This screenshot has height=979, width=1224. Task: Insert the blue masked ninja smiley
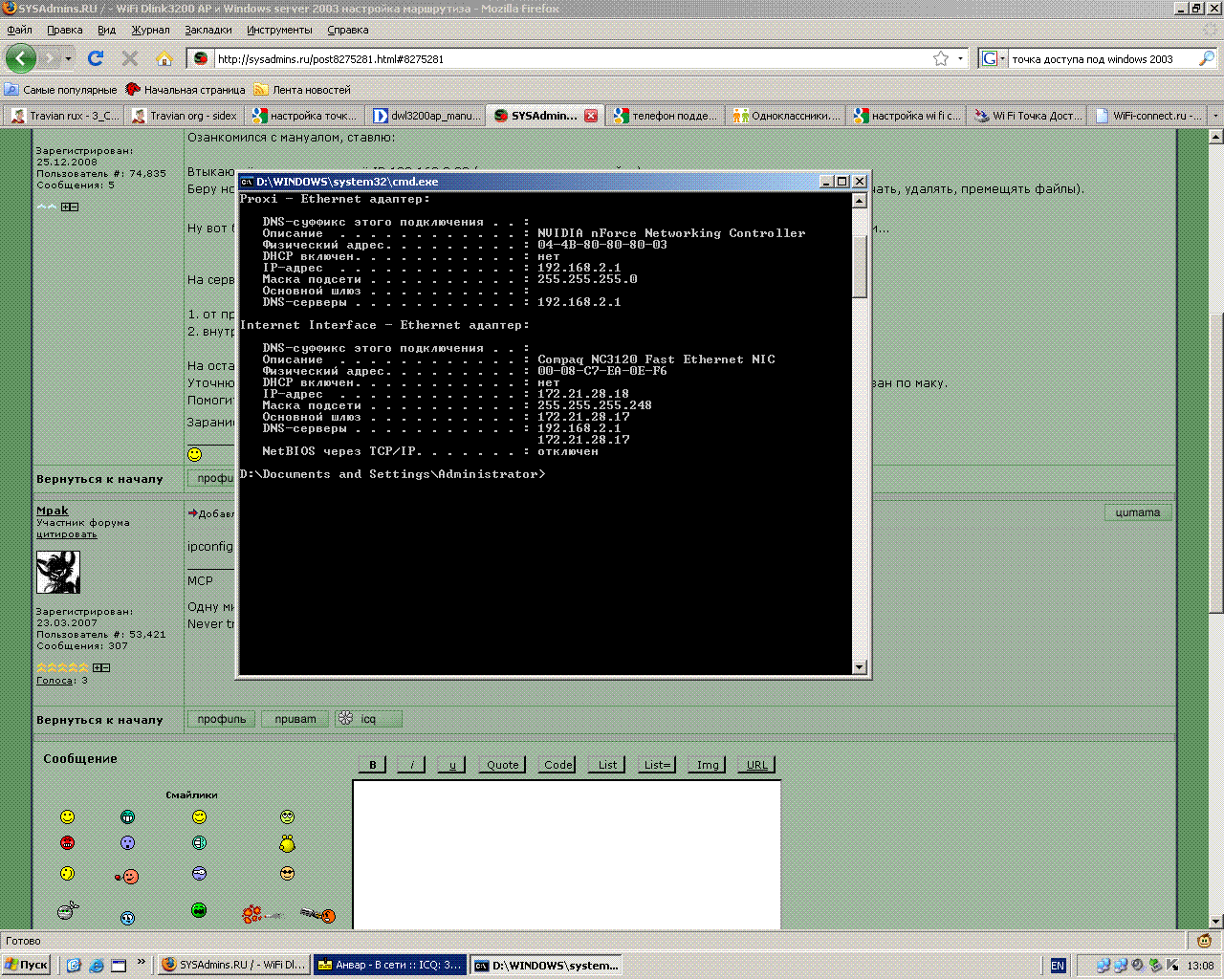199,873
